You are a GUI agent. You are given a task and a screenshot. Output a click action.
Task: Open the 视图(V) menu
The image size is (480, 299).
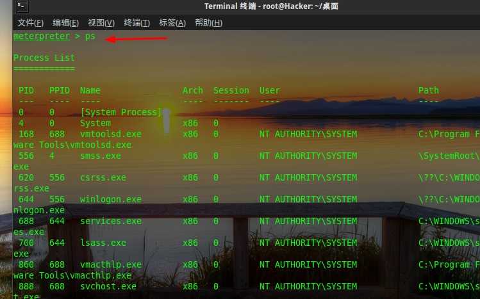tap(101, 22)
